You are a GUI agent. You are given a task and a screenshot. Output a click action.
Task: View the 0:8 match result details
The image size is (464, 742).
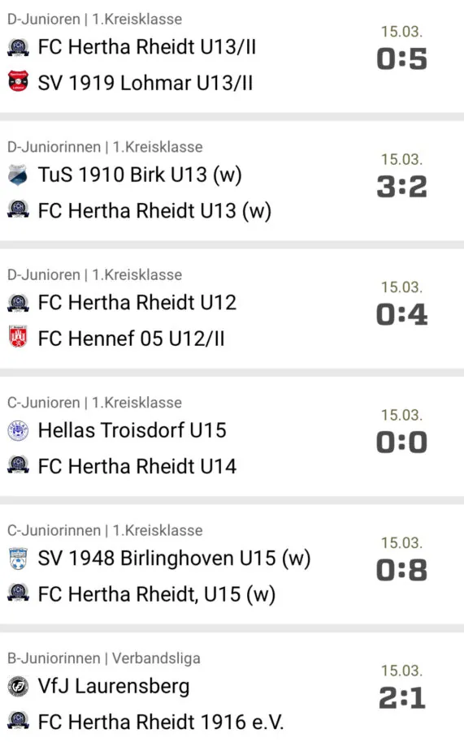click(402, 570)
